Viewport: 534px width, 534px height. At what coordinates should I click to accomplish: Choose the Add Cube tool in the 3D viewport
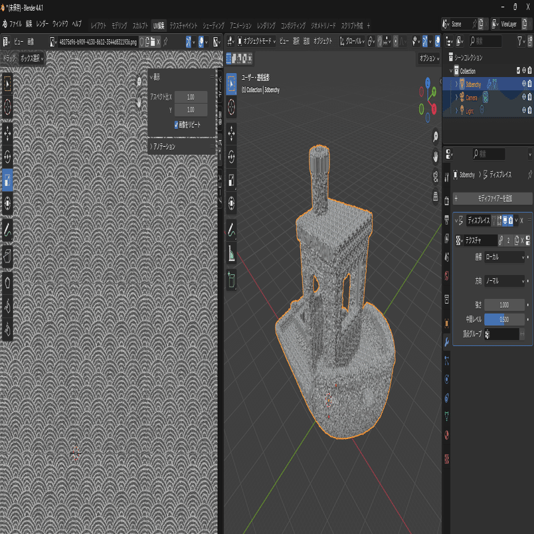click(x=231, y=280)
